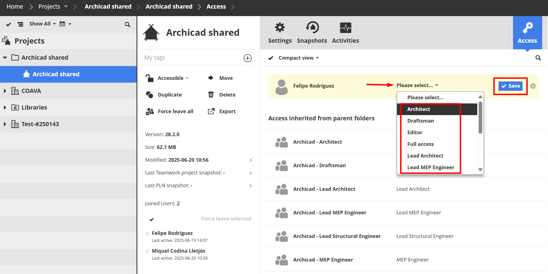
Task: Switch to the Access key tab
Action: 527,33
